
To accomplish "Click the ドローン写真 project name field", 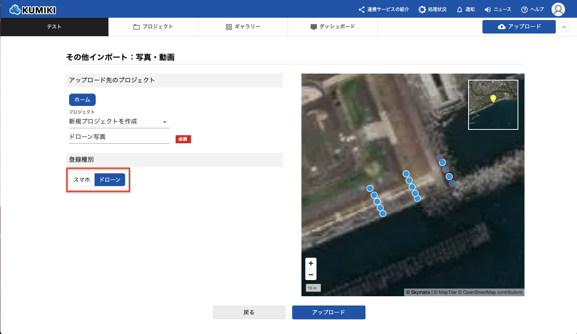I will pos(119,137).
